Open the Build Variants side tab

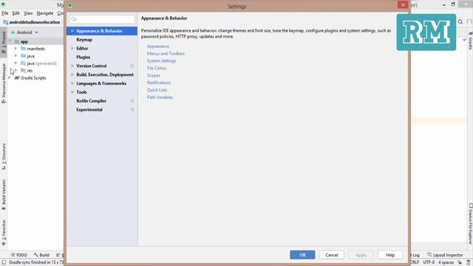[4, 194]
